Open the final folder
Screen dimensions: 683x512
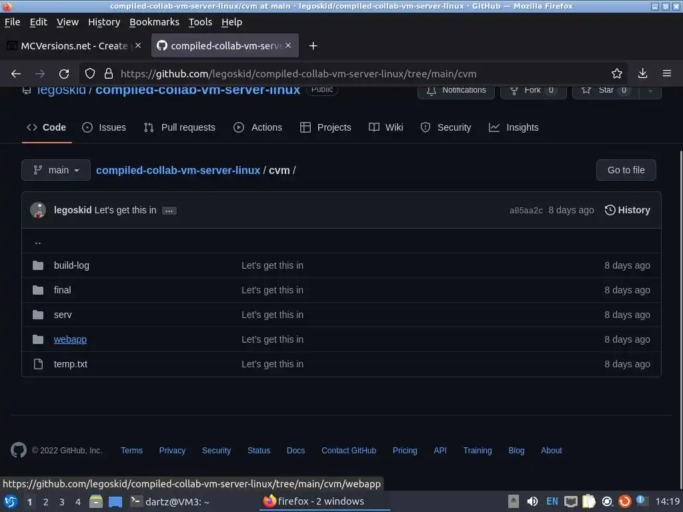click(x=62, y=290)
